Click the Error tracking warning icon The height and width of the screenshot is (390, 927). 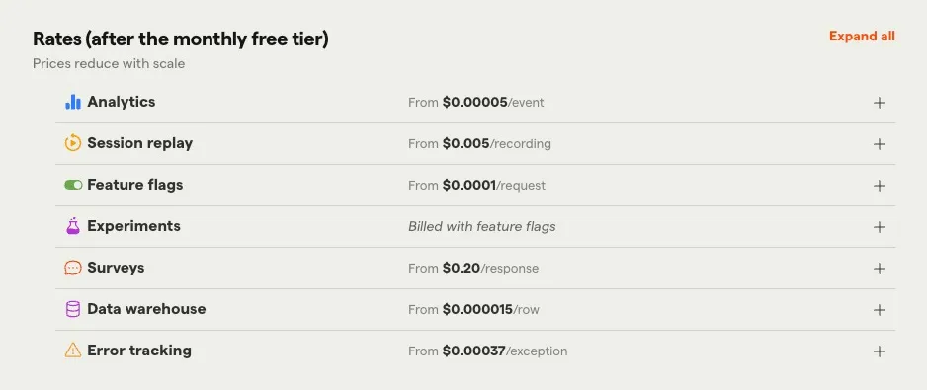tap(73, 351)
